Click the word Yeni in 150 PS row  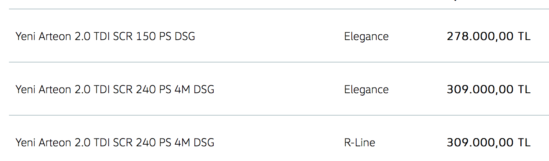coord(26,36)
